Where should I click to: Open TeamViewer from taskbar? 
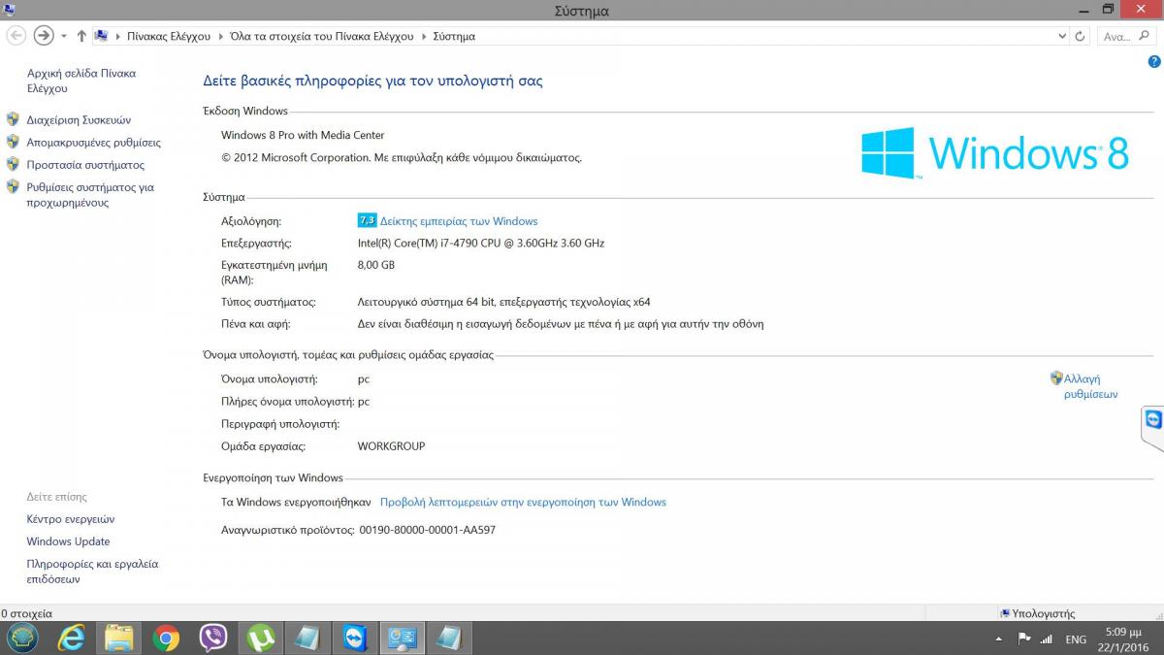click(x=355, y=638)
